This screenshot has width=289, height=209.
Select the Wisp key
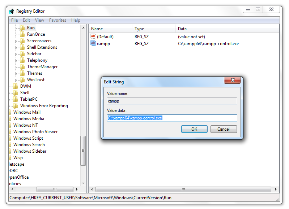point(18,158)
